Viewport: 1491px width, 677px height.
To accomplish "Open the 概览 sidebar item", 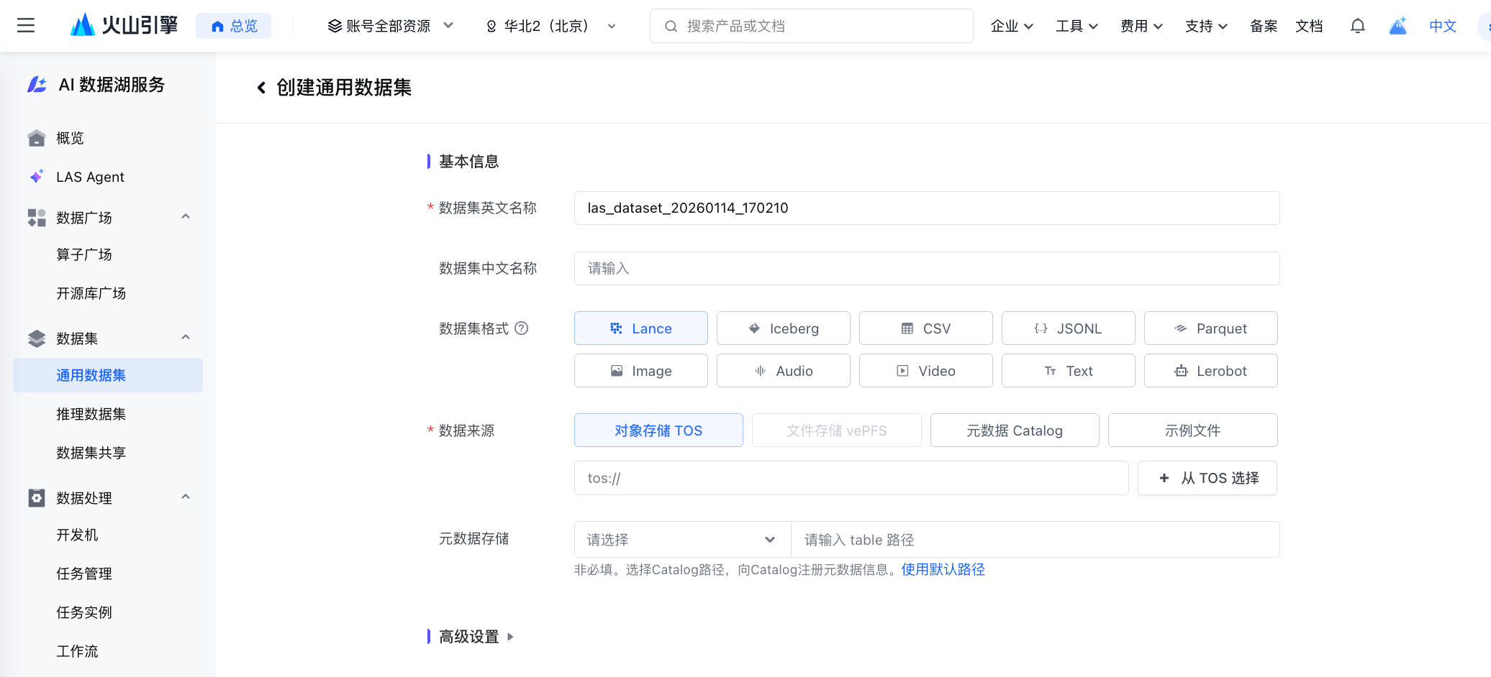I will (70, 138).
